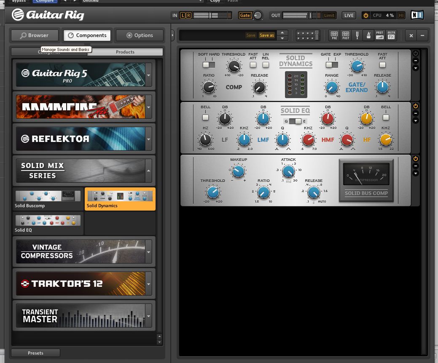The width and height of the screenshot is (438, 363).
Task: Toggle the noise Gate button
Action: click(x=245, y=15)
